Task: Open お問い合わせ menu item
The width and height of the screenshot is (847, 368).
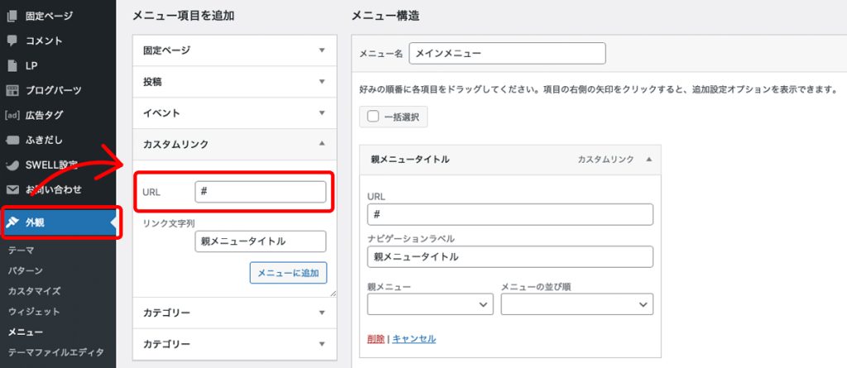Action: 54,190
